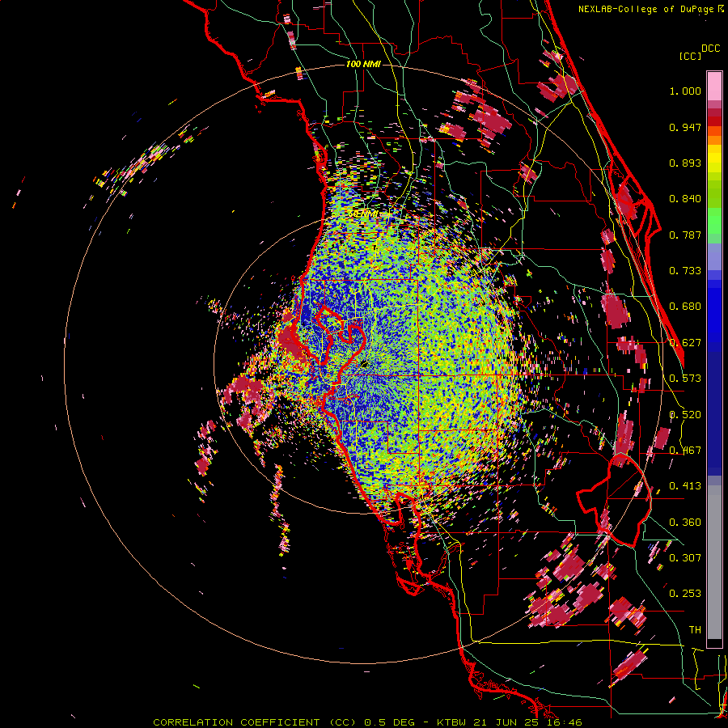The height and width of the screenshot is (728, 728).
Task: Select the 0.947 legend value
Action: pyautogui.click(x=685, y=127)
